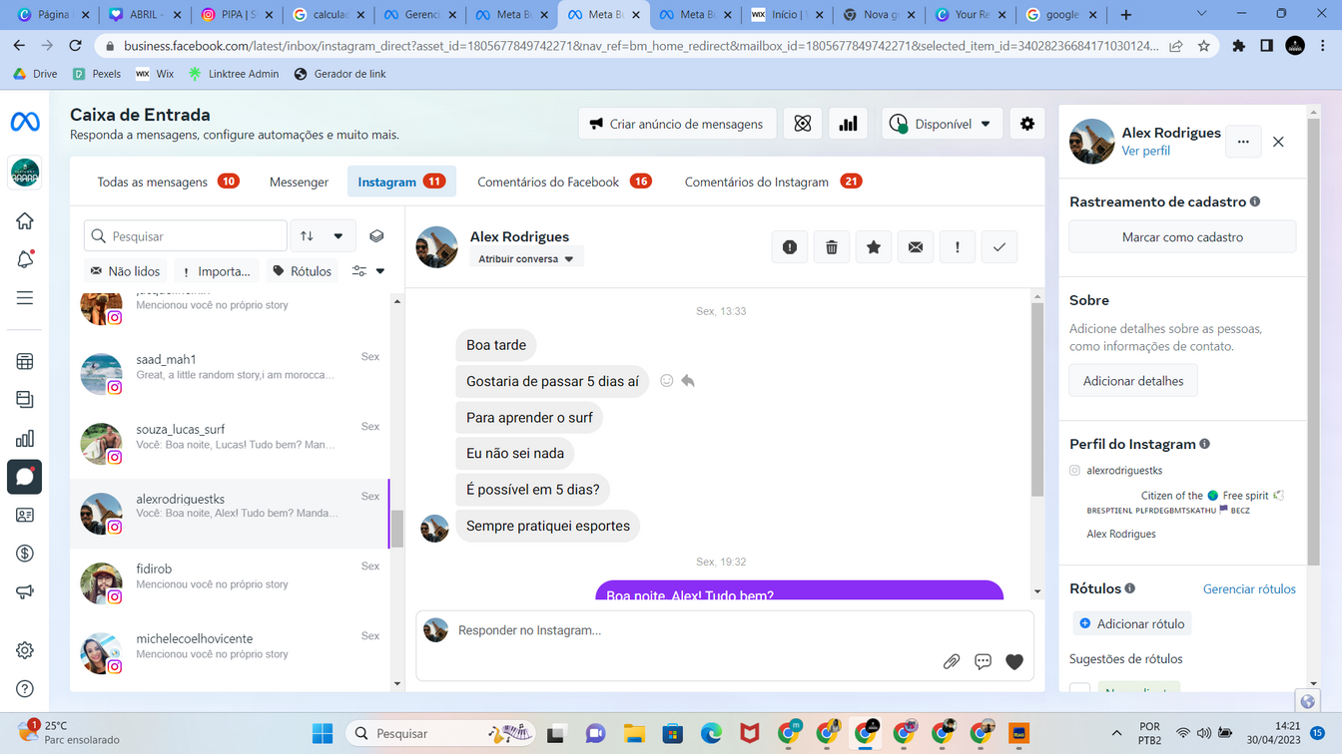Open the Disponível availability dropdown

pos(942,124)
